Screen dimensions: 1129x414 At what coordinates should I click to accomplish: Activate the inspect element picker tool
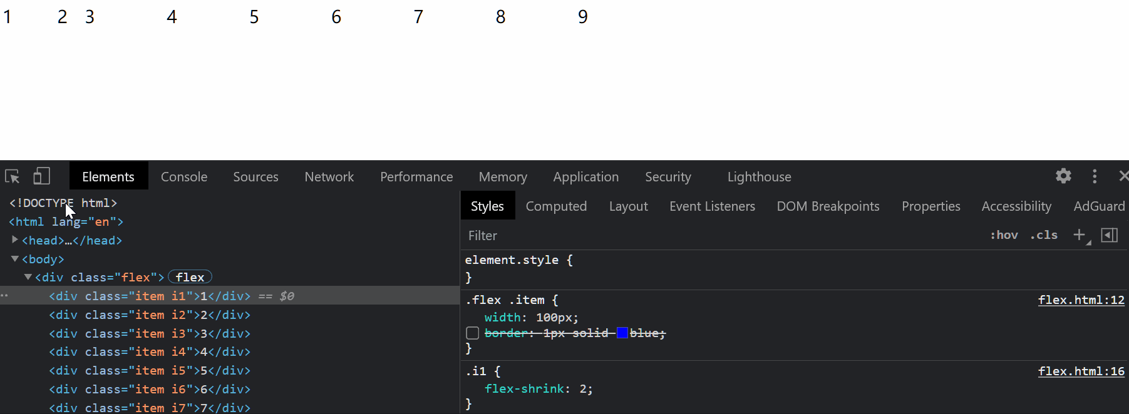(x=12, y=177)
